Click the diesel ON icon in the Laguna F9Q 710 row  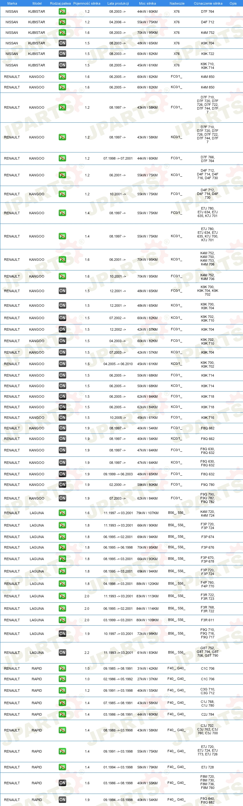point(62,634)
